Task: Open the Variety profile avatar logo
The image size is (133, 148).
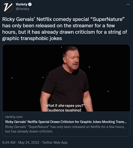Action: (x=8, y=7)
